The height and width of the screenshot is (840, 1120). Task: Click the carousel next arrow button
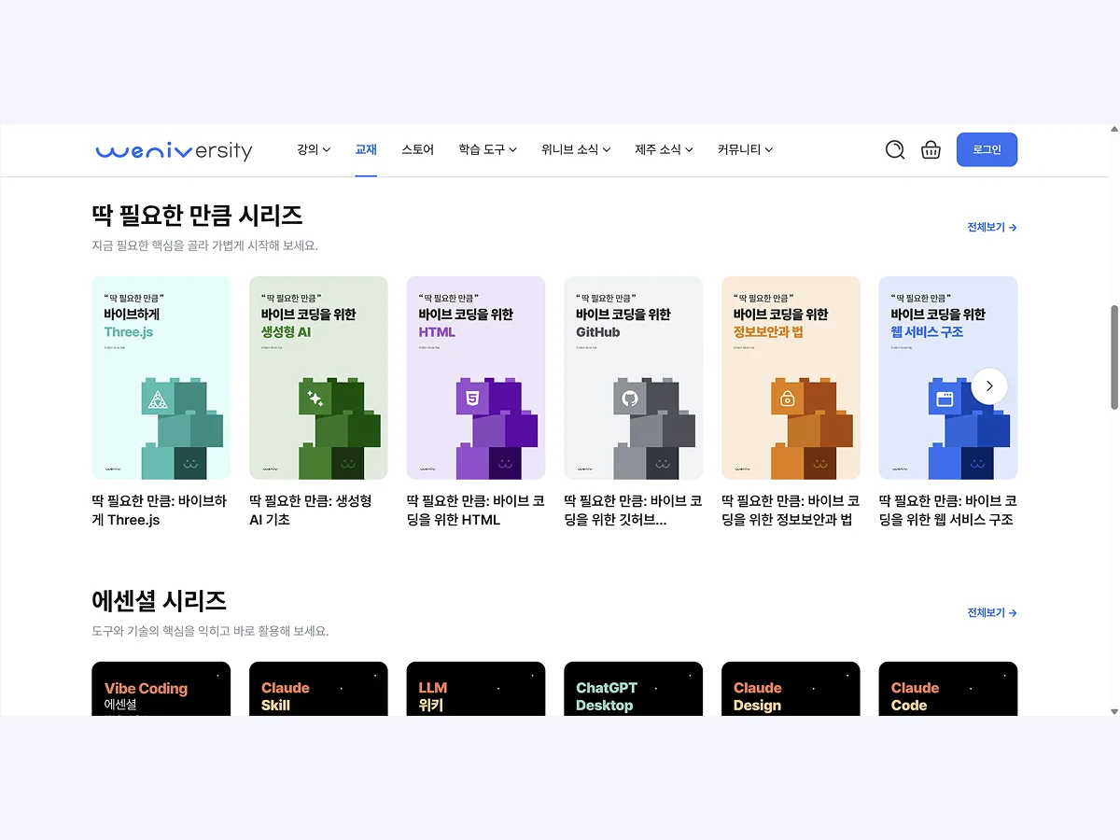[x=989, y=385]
